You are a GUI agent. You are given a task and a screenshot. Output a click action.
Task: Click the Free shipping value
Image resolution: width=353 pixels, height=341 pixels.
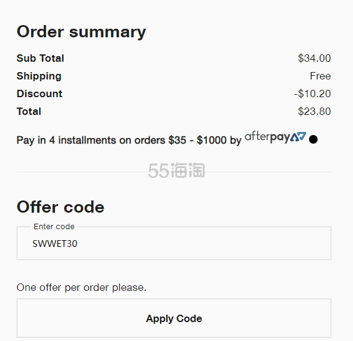point(321,76)
